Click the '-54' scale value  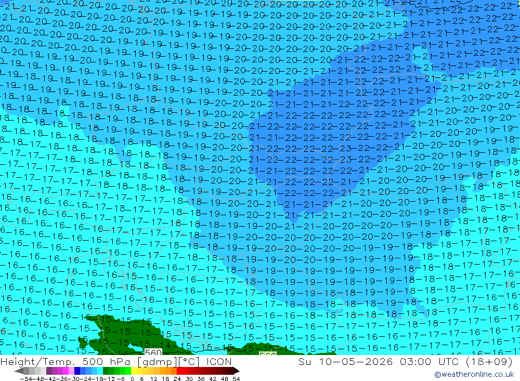(26, 379)
